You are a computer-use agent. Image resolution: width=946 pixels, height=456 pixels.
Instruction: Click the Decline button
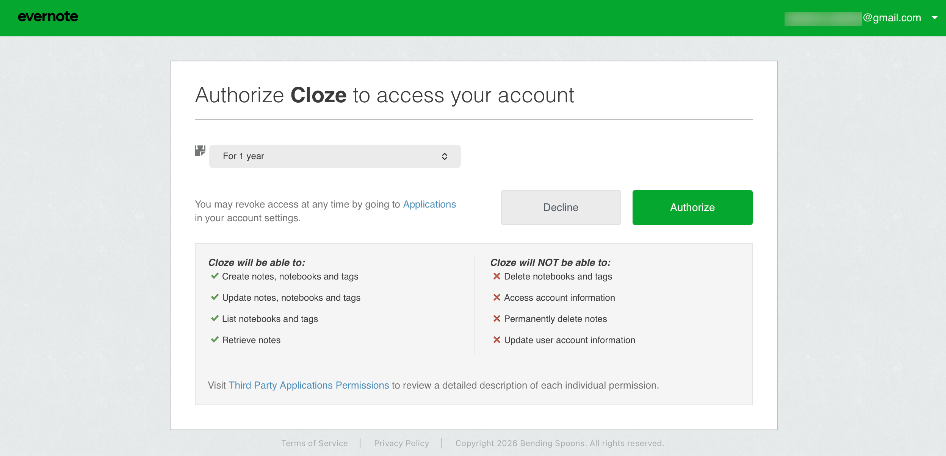[561, 208]
